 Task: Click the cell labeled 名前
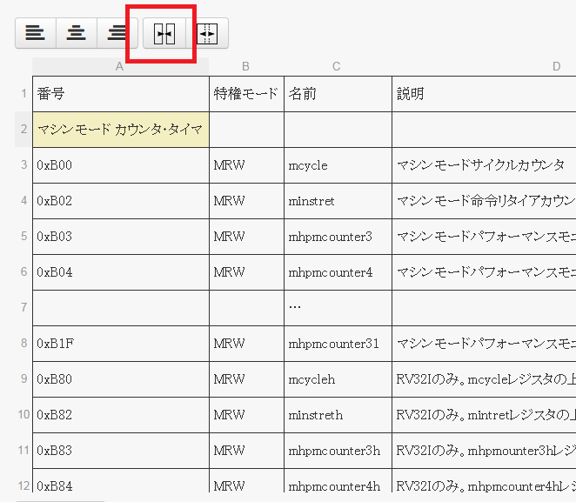click(x=338, y=94)
